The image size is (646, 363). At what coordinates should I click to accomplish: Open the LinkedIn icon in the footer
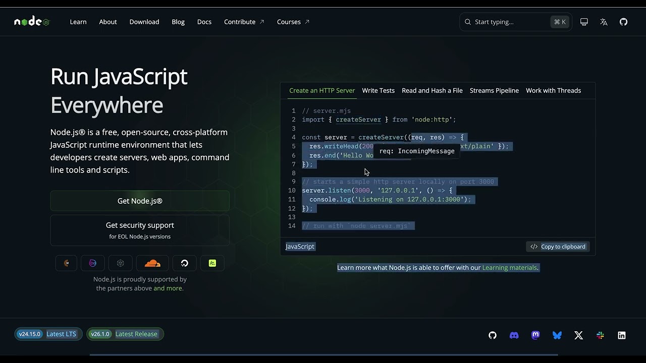[622, 335]
